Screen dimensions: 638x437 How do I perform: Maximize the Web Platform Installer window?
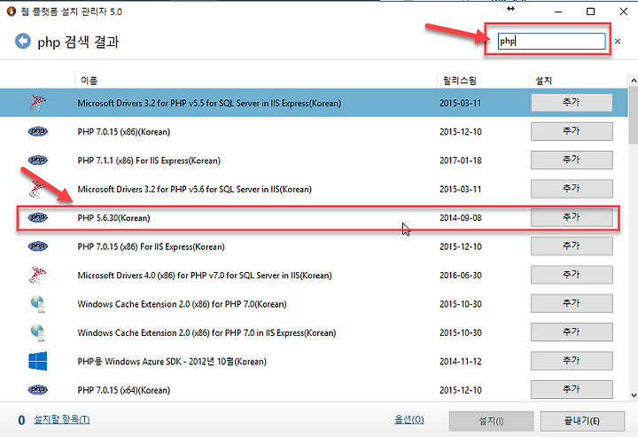click(591, 12)
